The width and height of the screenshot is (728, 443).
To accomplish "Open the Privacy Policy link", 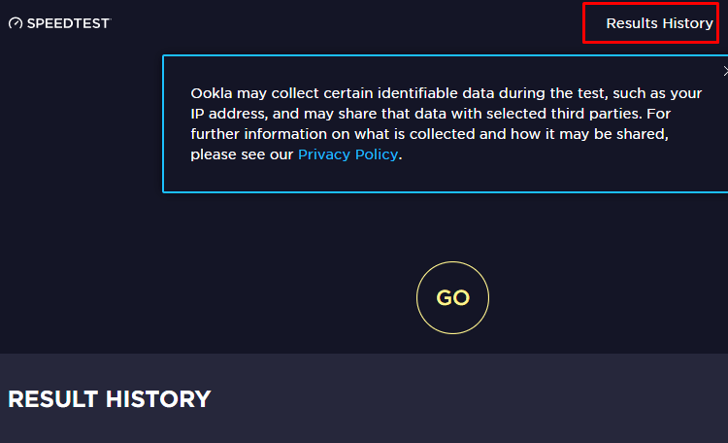I will coord(347,154).
